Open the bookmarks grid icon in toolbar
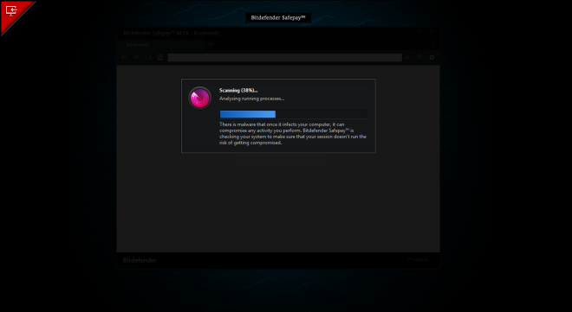This screenshot has height=312, width=572. click(160, 57)
